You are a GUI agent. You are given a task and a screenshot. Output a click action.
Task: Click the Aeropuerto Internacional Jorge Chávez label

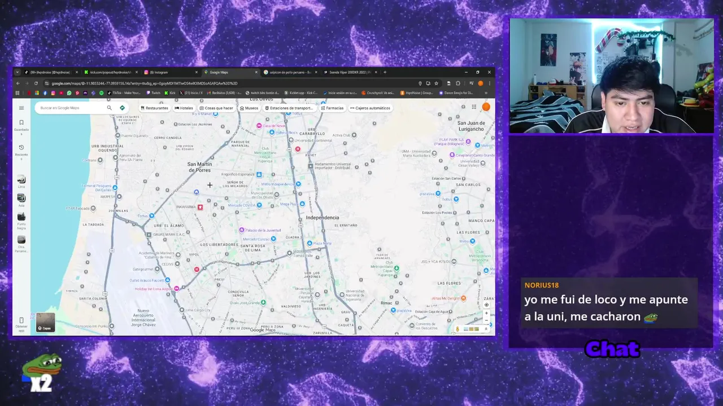click(143, 318)
